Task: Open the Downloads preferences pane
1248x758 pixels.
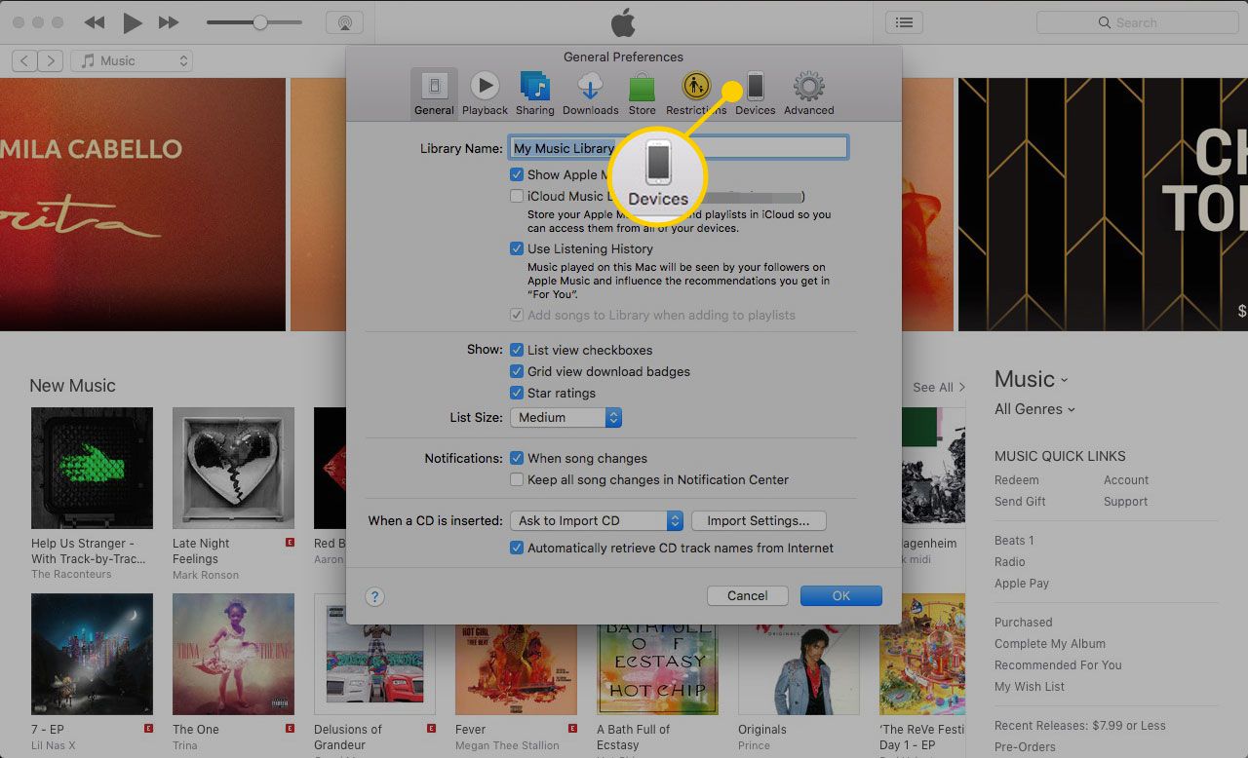Action: click(590, 94)
